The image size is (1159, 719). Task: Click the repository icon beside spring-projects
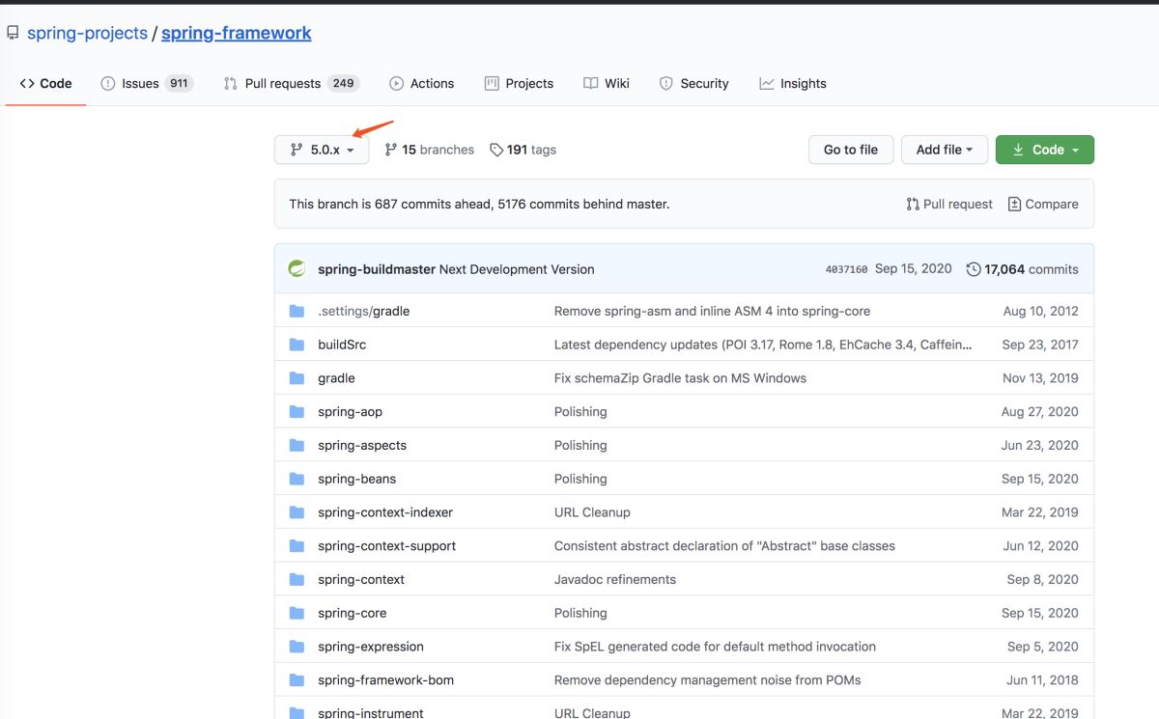pyautogui.click(x=13, y=33)
